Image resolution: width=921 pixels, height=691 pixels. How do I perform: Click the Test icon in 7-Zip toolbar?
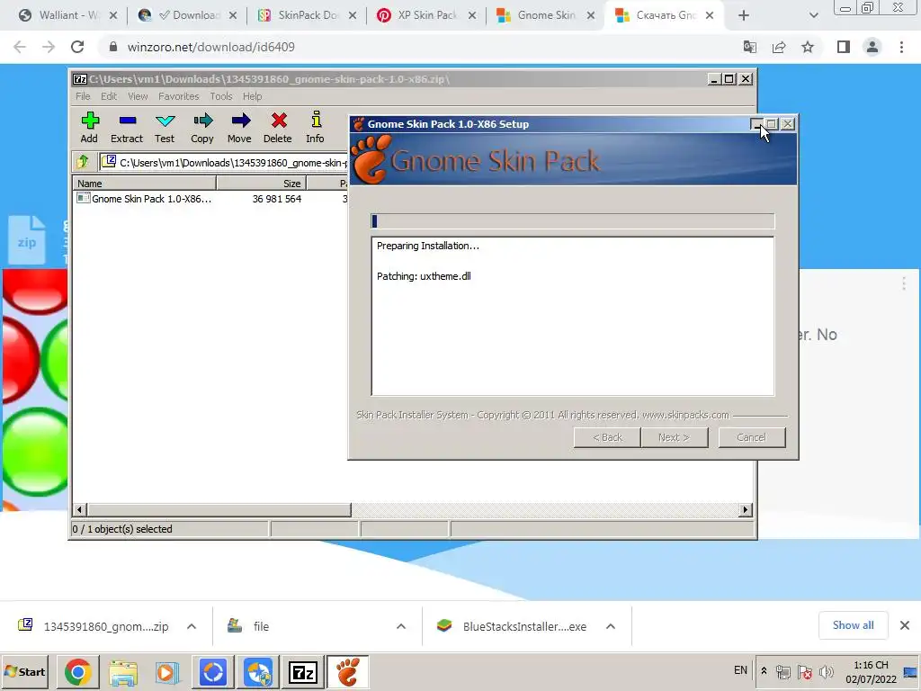tap(165, 128)
